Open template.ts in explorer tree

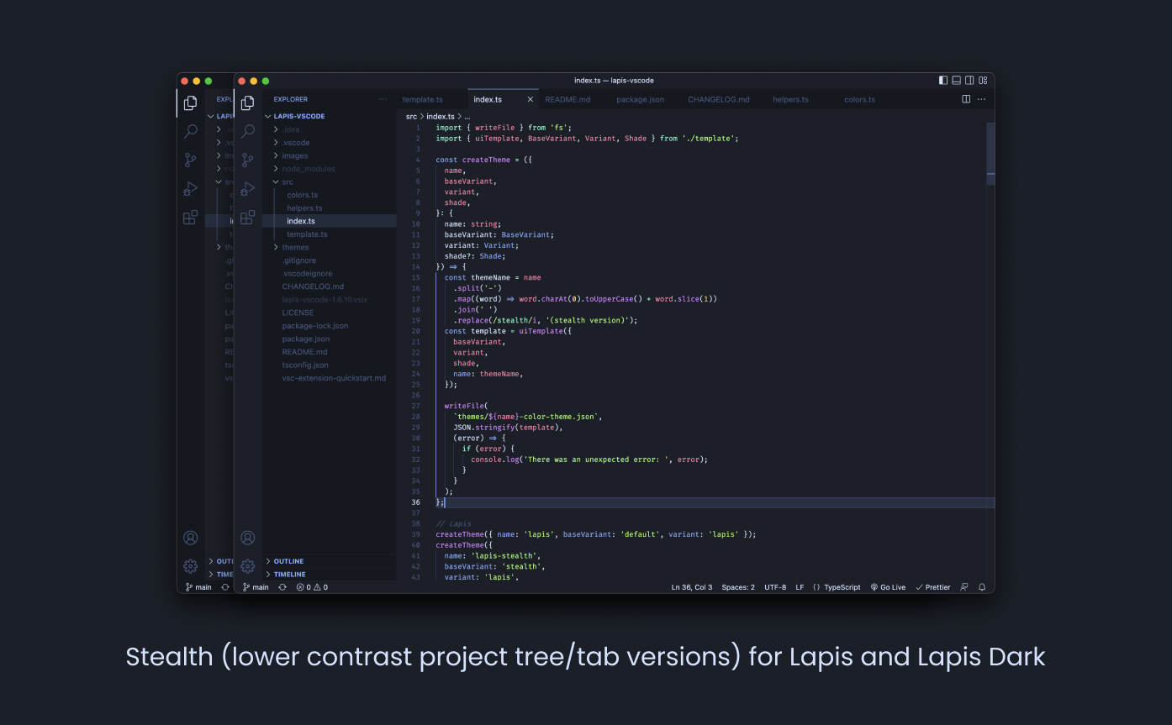pyautogui.click(x=330, y=234)
